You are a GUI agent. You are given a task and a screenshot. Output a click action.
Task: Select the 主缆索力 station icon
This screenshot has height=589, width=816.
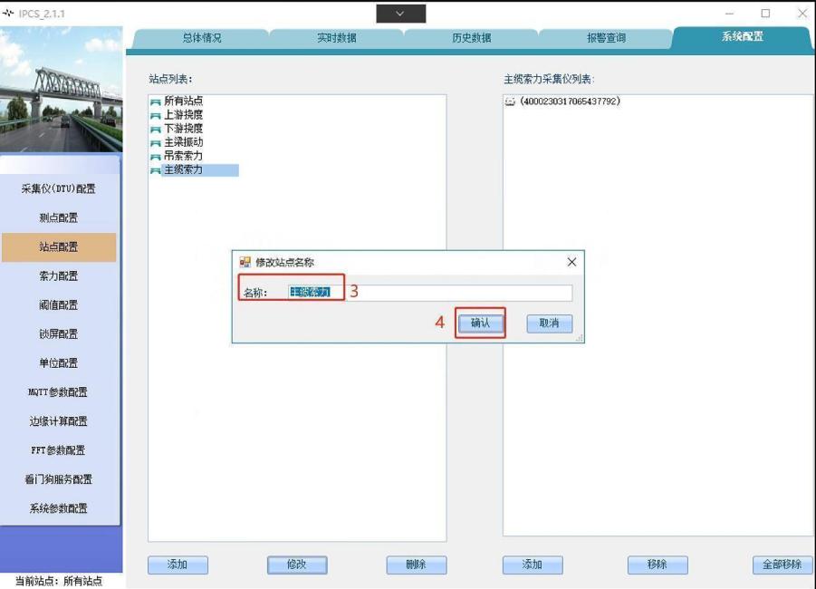[155, 170]
